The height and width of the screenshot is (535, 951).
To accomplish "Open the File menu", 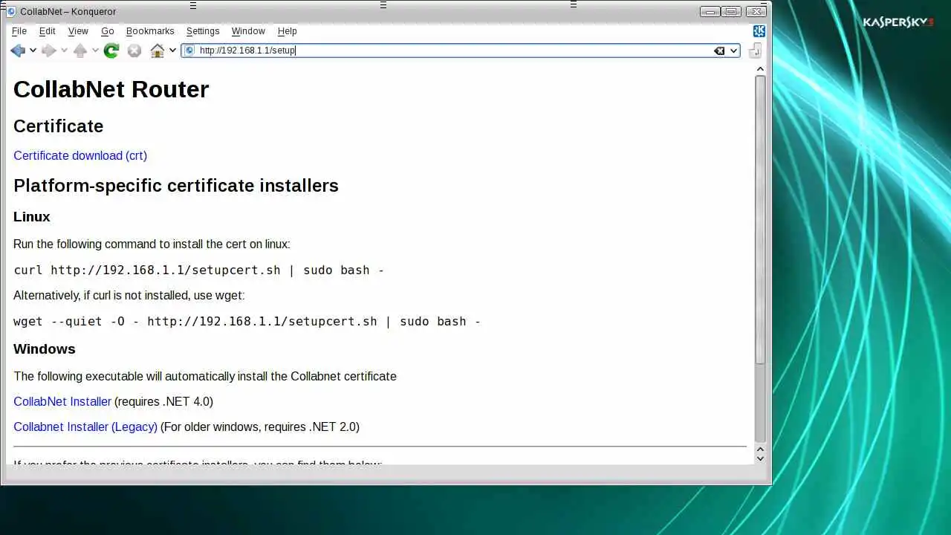I will (x=19, y=31).
